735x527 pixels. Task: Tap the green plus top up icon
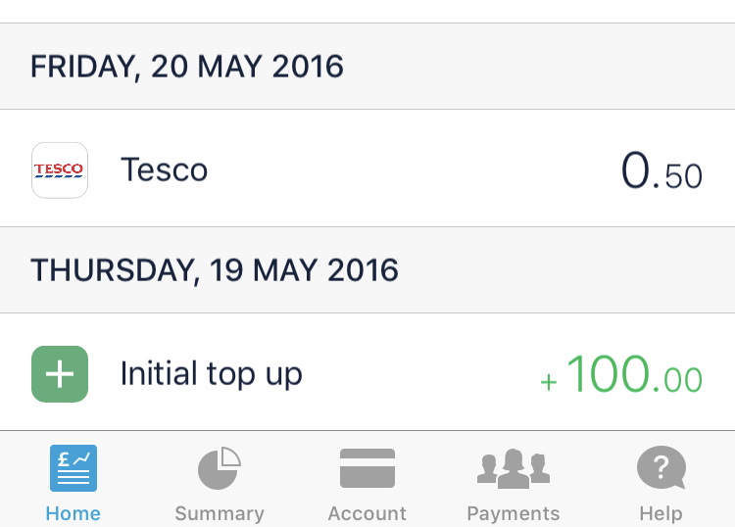(x=60, y=373)
